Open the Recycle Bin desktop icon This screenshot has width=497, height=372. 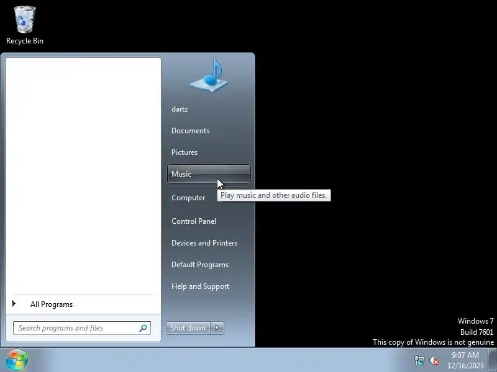click(25, 25)
